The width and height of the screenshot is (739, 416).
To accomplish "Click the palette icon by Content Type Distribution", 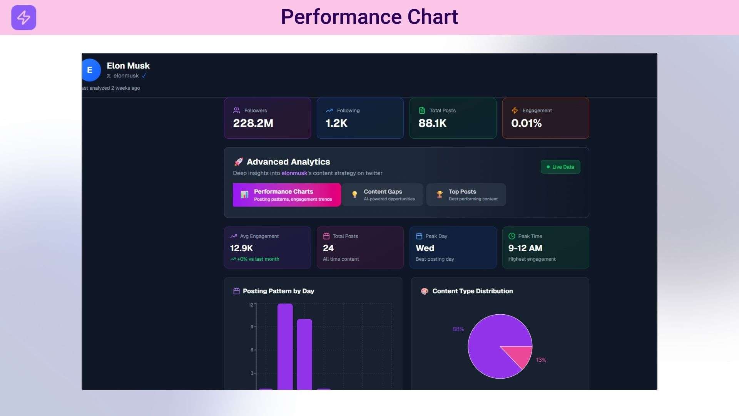I will pos(425,291).
